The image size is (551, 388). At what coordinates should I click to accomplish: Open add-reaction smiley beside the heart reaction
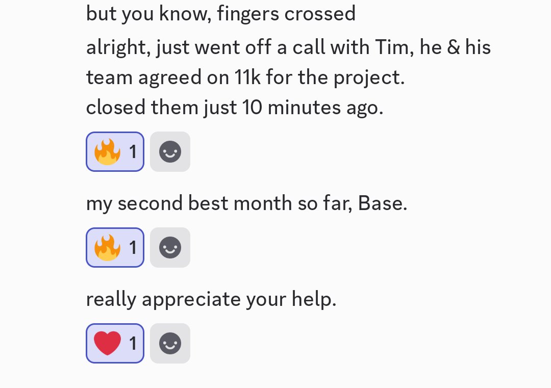pyautogui.click(x=170, y=344)
